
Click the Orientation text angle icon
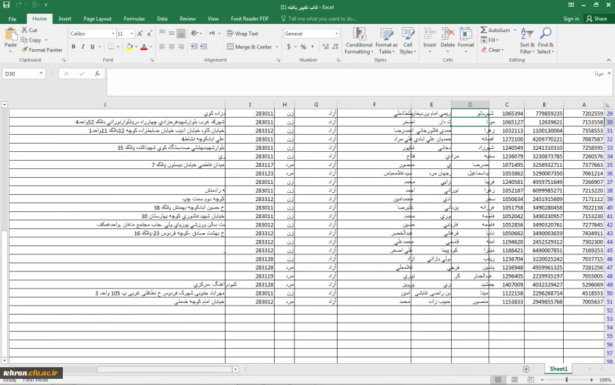[194, 34]
